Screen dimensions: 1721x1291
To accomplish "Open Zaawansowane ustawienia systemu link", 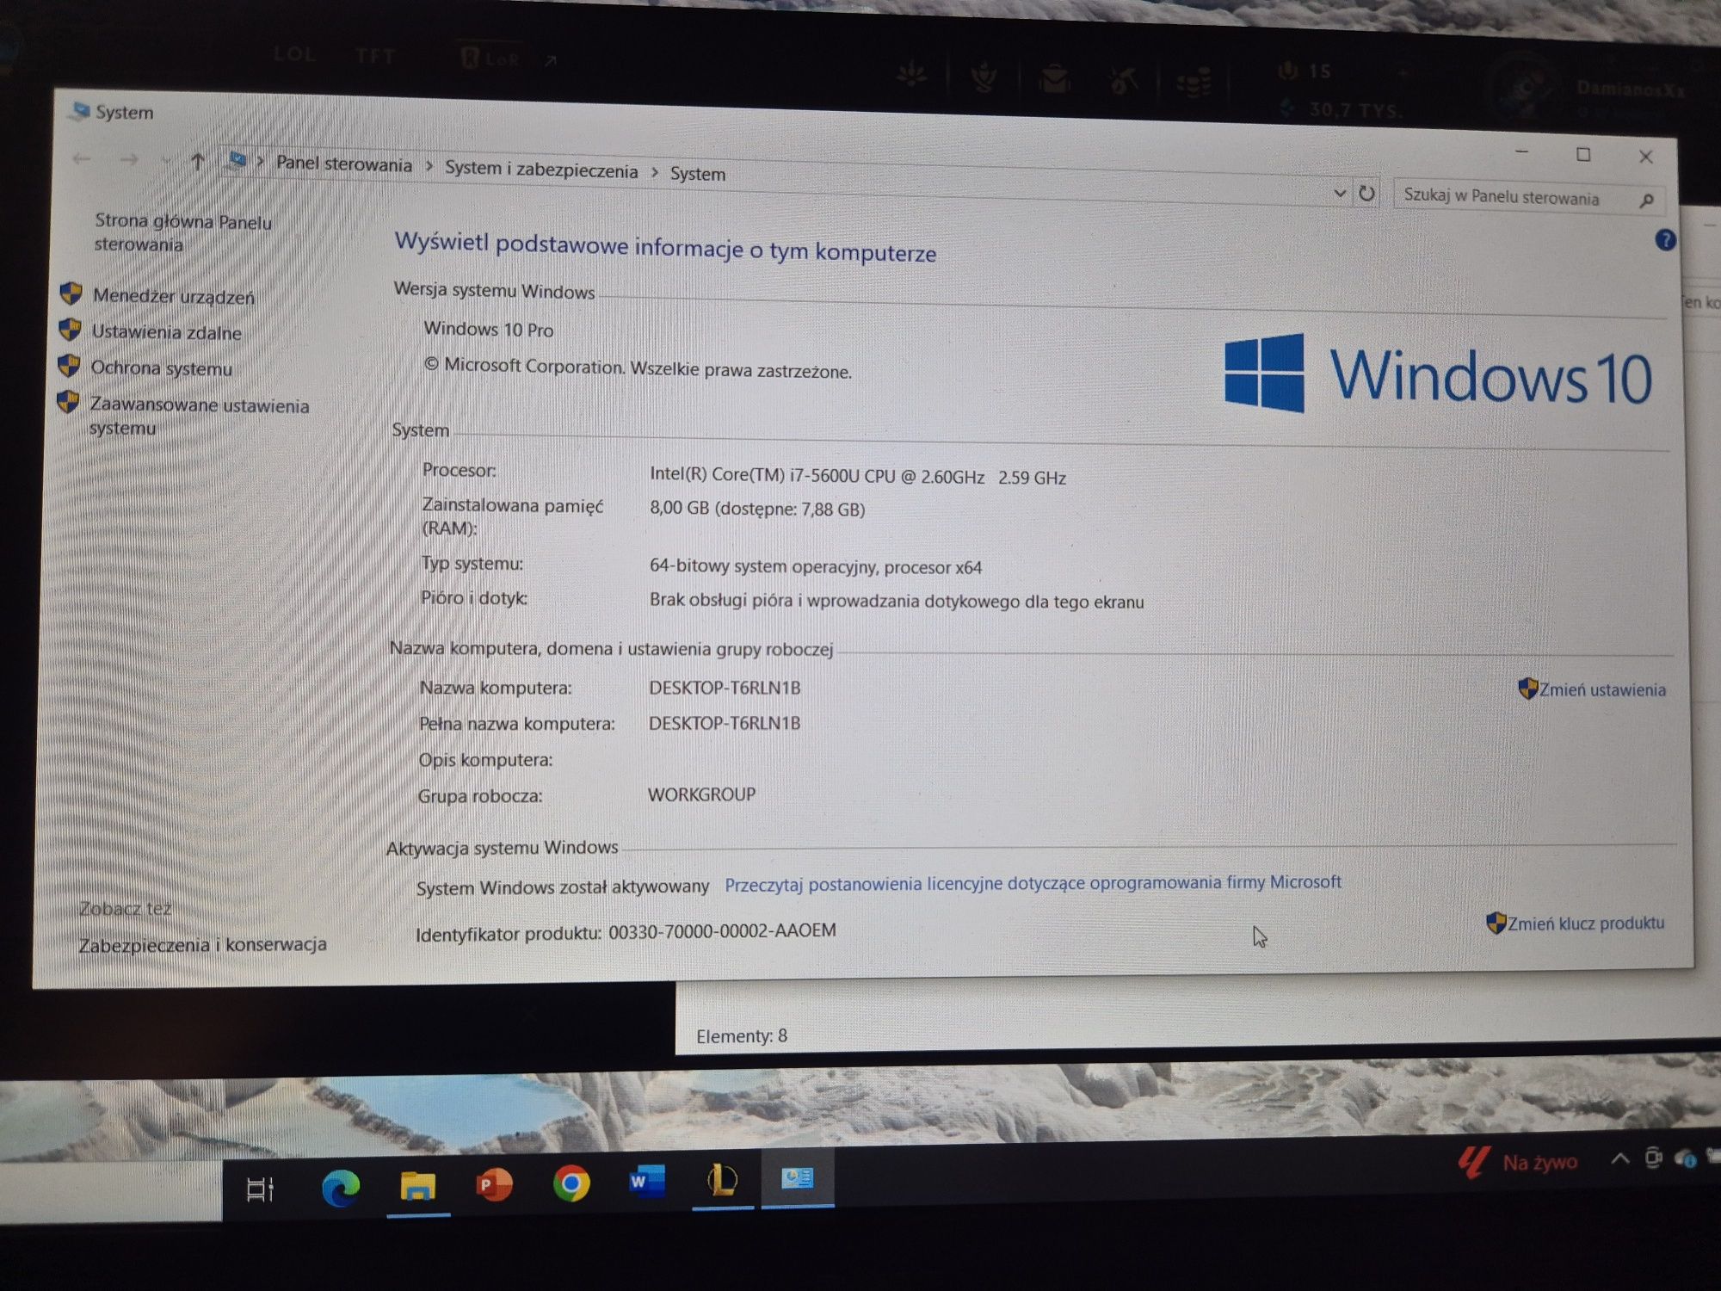I will click(199, 417).
